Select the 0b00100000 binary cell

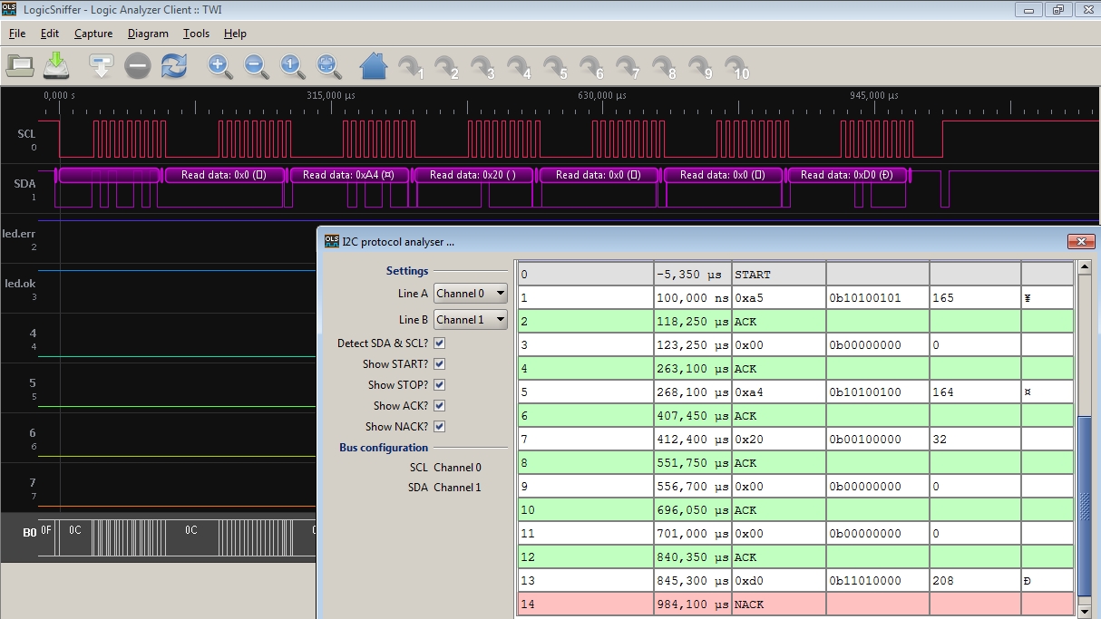[878, 439]
